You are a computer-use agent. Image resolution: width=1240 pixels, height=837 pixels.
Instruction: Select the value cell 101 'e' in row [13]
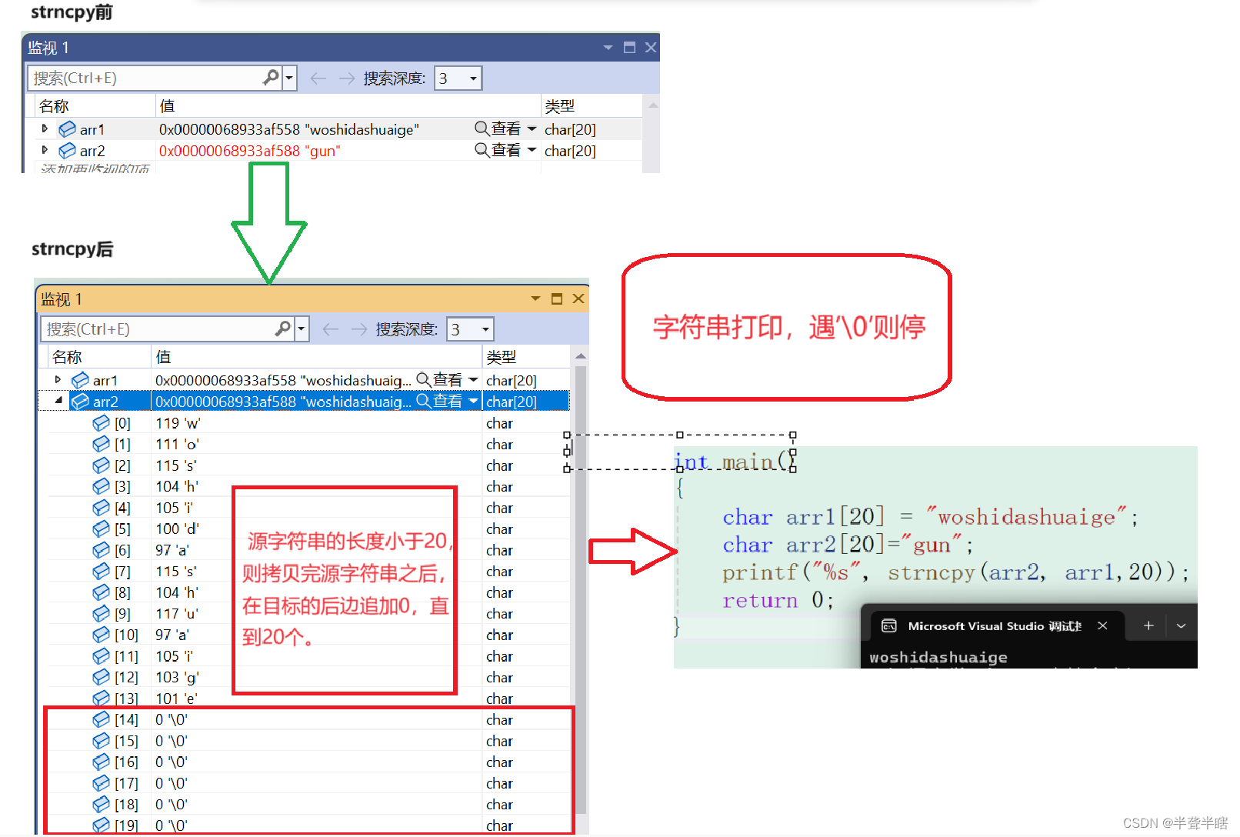pos(176,699)
